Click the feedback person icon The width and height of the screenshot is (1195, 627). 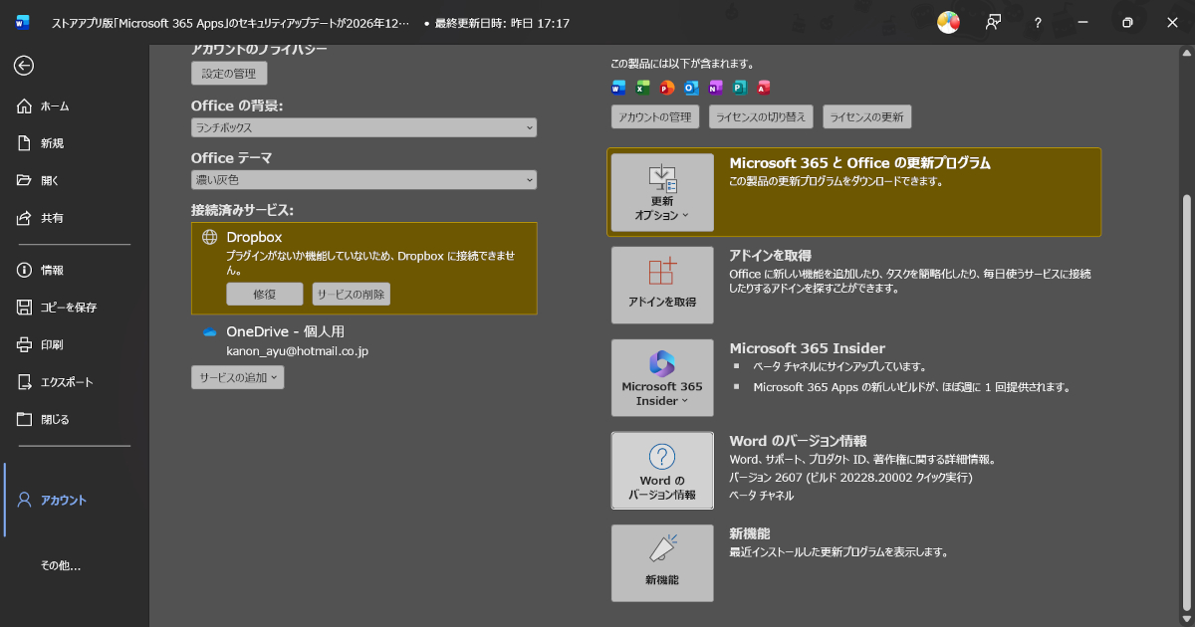point(993,22)
